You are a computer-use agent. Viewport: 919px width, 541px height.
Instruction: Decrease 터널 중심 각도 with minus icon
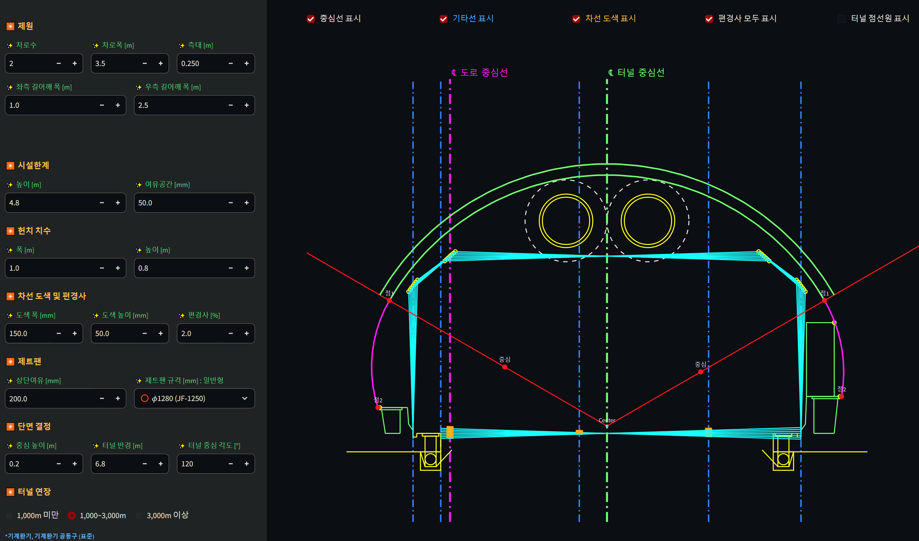coord(230,464)
